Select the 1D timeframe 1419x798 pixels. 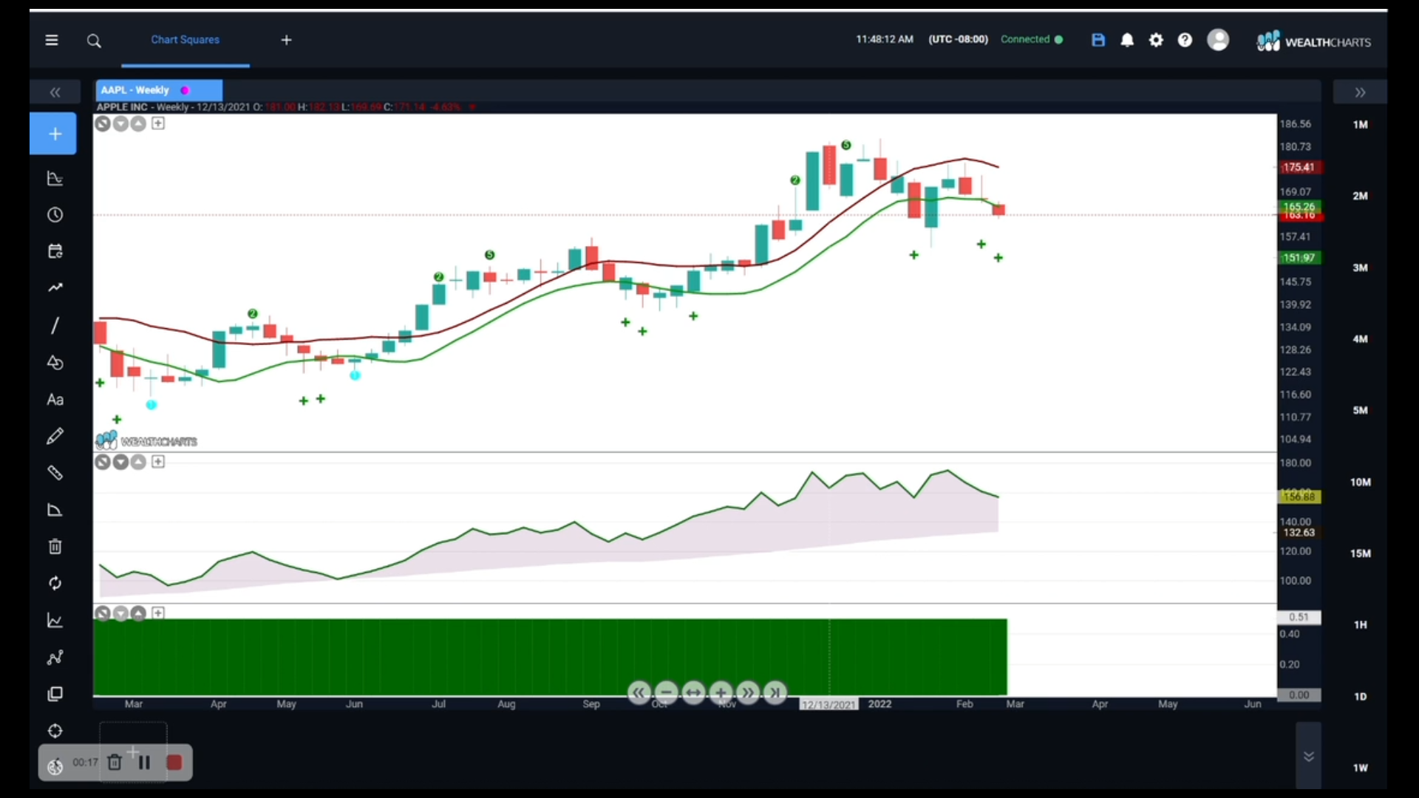[x=1361, y=697]
